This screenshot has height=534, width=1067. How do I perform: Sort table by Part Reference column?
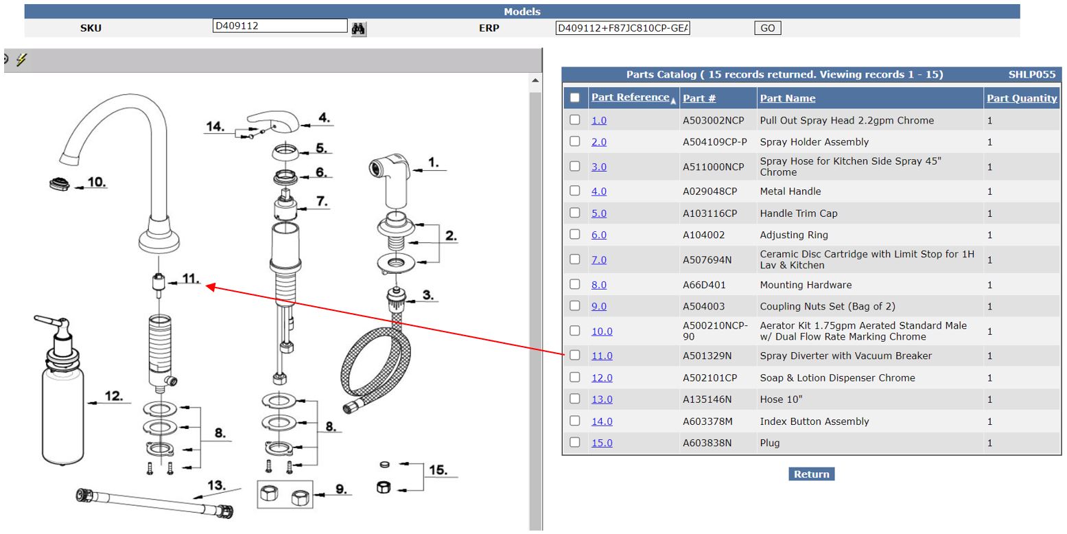629,97
